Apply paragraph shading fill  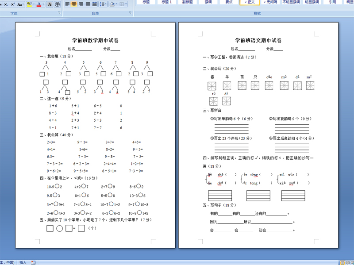pyautogui.click(x=112, y=4)
